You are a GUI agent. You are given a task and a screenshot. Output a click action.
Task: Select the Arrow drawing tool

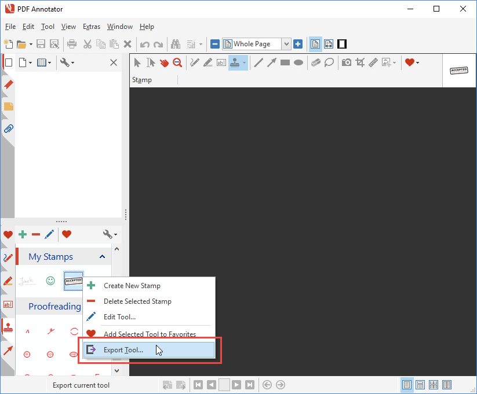click(272, 62)
